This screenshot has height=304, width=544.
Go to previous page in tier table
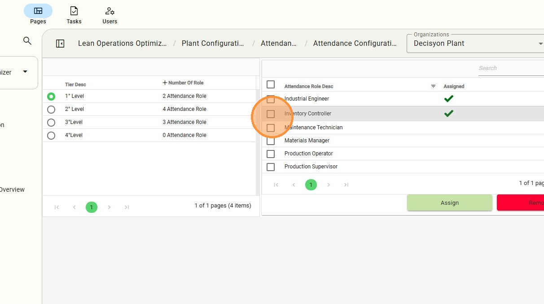click(75, 207)
